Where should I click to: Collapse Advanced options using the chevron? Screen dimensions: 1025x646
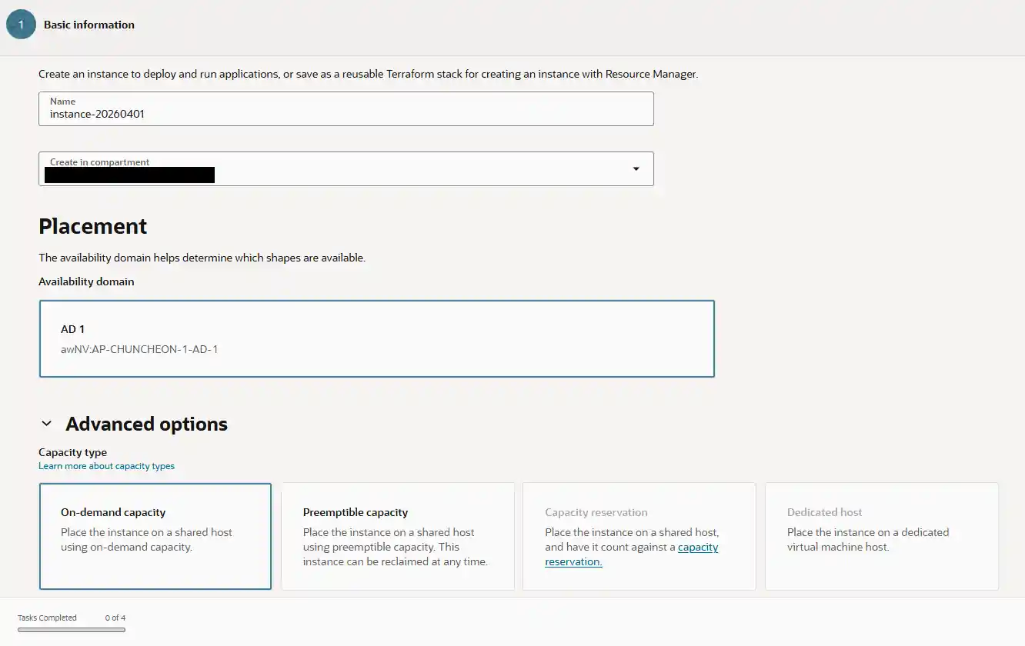pos(47,424)
